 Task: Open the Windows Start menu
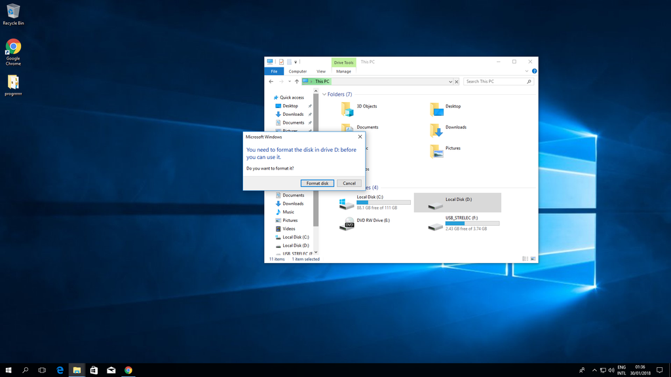[x=8, y=370]
